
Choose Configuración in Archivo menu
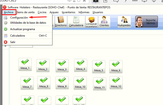tap(19, 17)
